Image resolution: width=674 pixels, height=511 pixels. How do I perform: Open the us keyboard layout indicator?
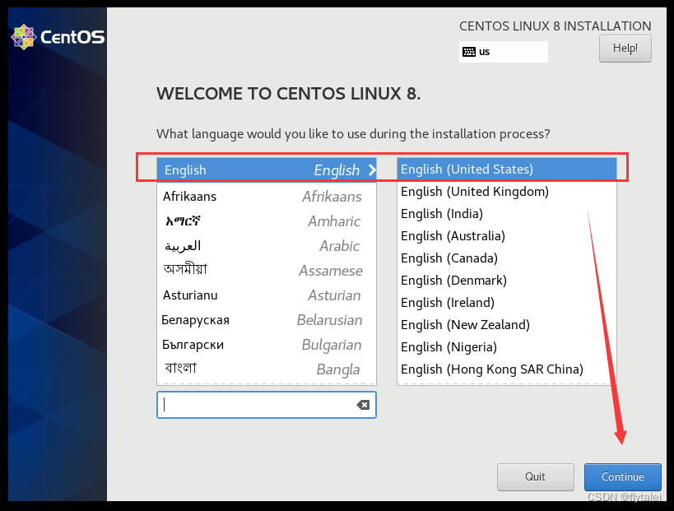pos(504,52)
